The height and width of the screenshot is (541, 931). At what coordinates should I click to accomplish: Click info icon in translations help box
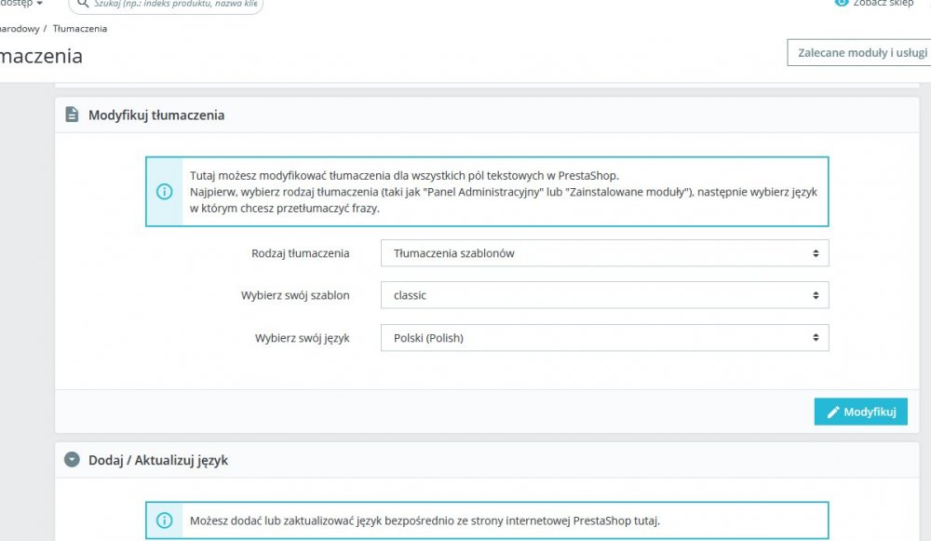(x=164, y=191)
